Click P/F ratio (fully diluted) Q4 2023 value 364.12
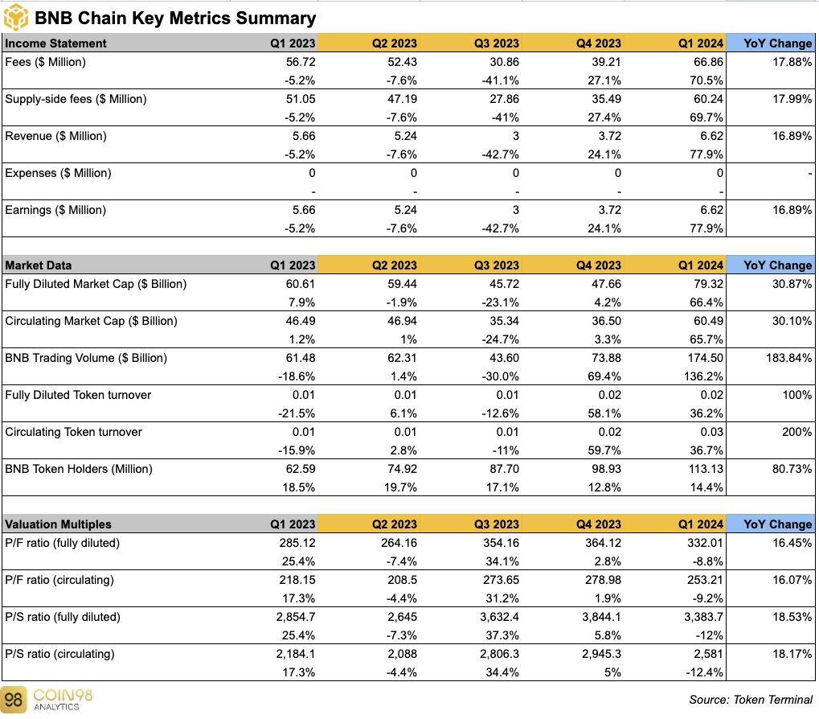819x719 pixels. pos(603,543)
